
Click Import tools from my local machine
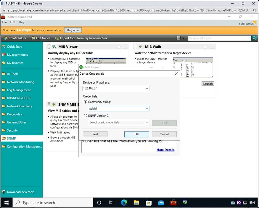[x=81, y=38]
